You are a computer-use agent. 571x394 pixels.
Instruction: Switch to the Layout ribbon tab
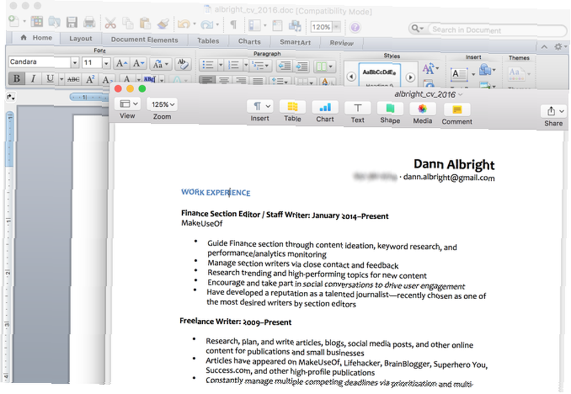point(81,38)
